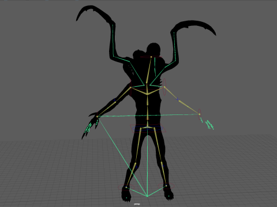Image resolution: width=277 pixels, height=207 pixels.
Task: Select red shoulder ellipse on detached arm side
Action: pos(164,87)
